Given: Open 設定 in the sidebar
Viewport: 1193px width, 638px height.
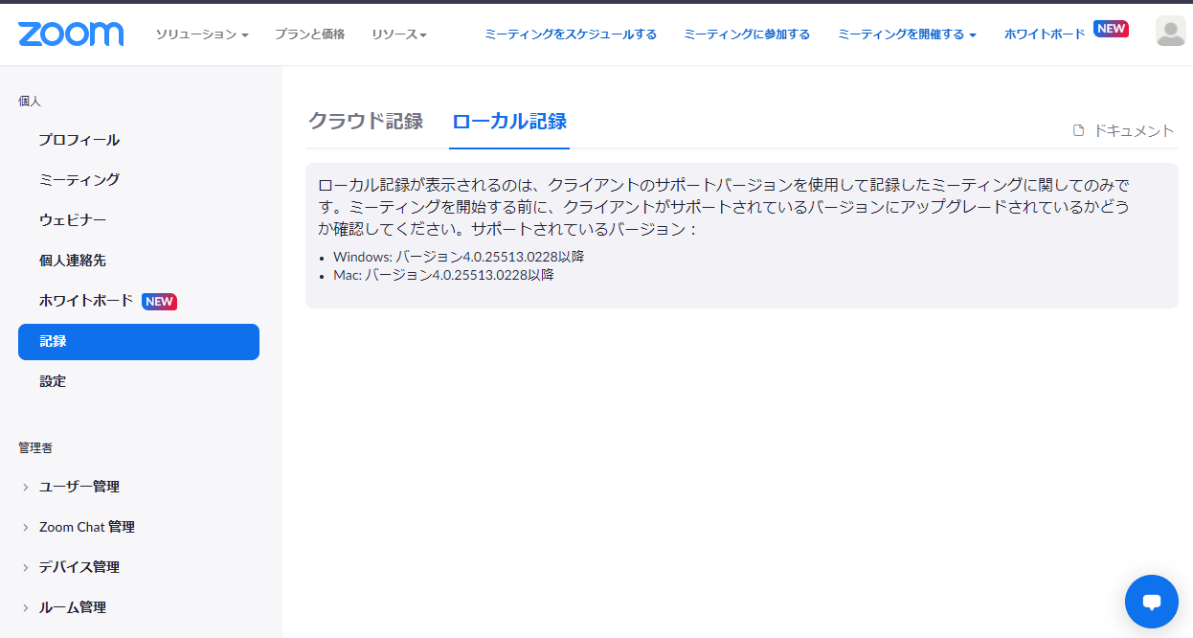Looking at the screenshot, I should 53,381.
